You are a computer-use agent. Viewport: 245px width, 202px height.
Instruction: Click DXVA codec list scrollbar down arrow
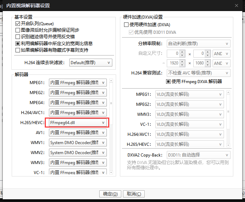(x=228, y=145)
